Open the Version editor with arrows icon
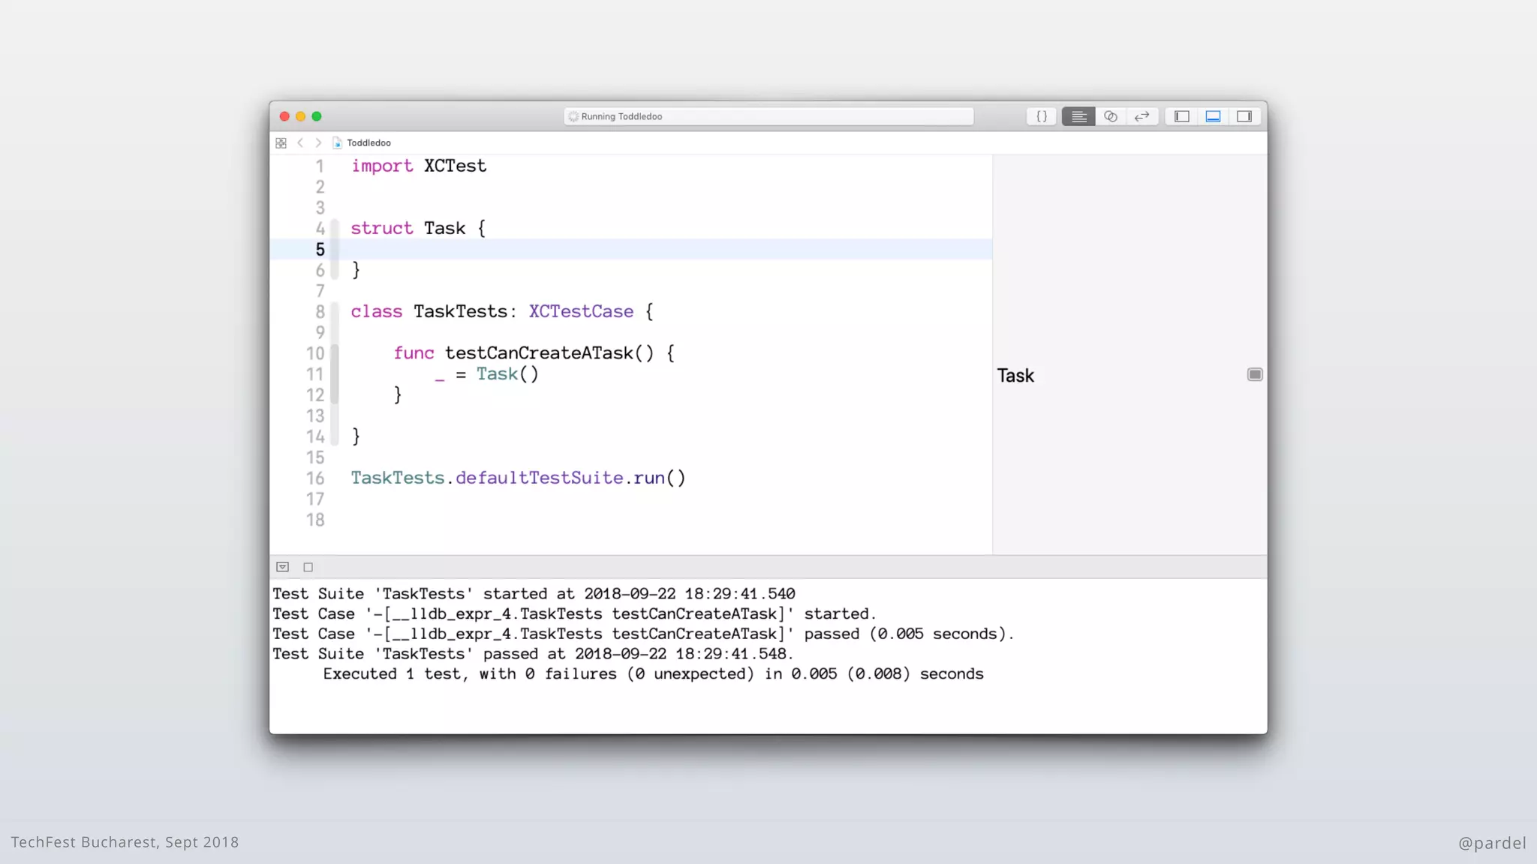 click(x=1142, y=116)
